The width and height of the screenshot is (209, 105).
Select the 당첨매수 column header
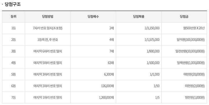(x=93, y=17)
